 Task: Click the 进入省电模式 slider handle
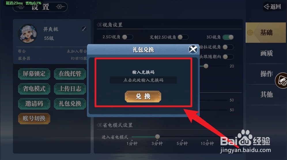pyautogui.click(x=157, y=137)
